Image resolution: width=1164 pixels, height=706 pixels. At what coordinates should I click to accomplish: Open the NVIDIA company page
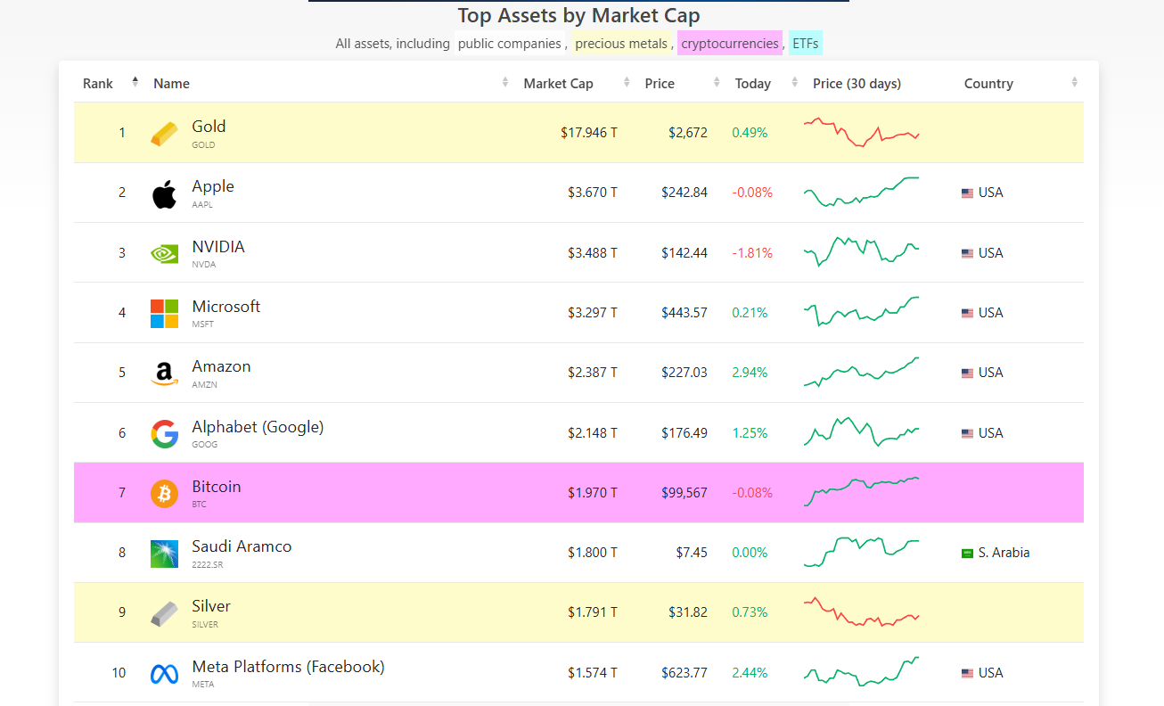218,247
